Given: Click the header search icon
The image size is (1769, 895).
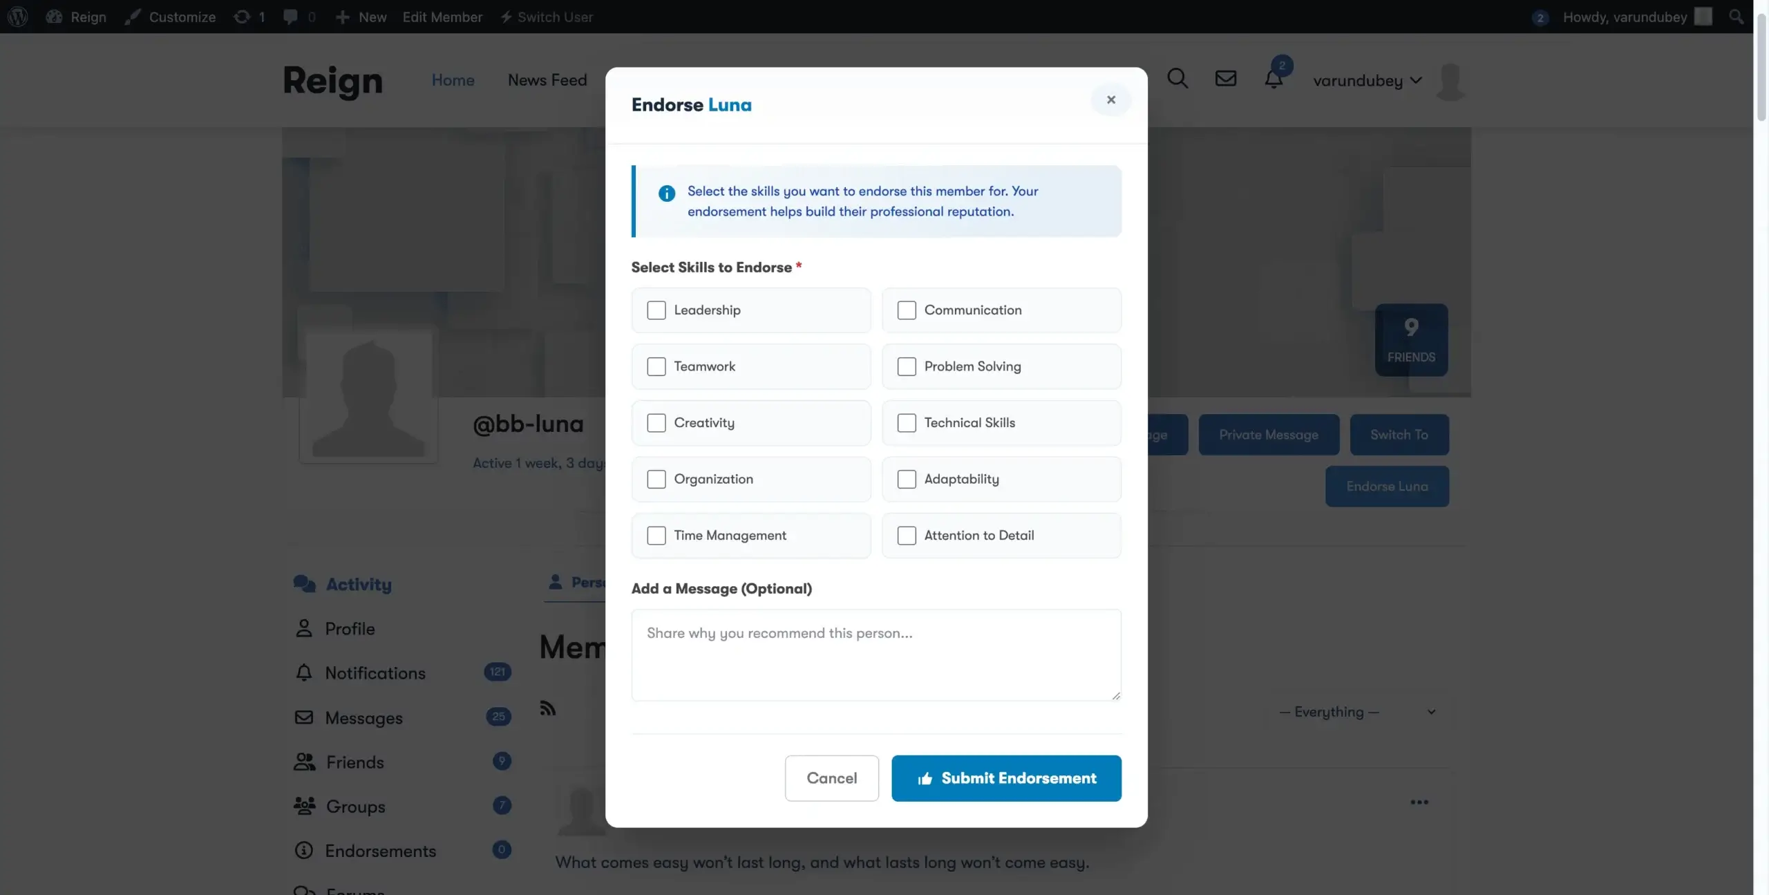Looking at the screenshot, I should tap(1177, 79).
